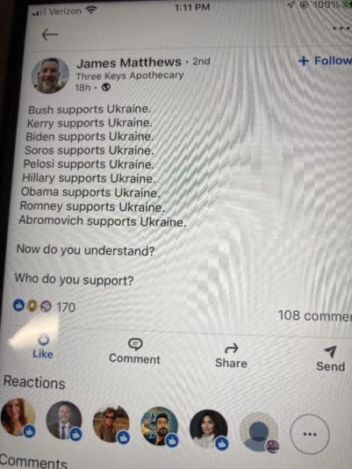Open the three-dot overflow menu
Screen dimensions: 352x469
(341, 28)
